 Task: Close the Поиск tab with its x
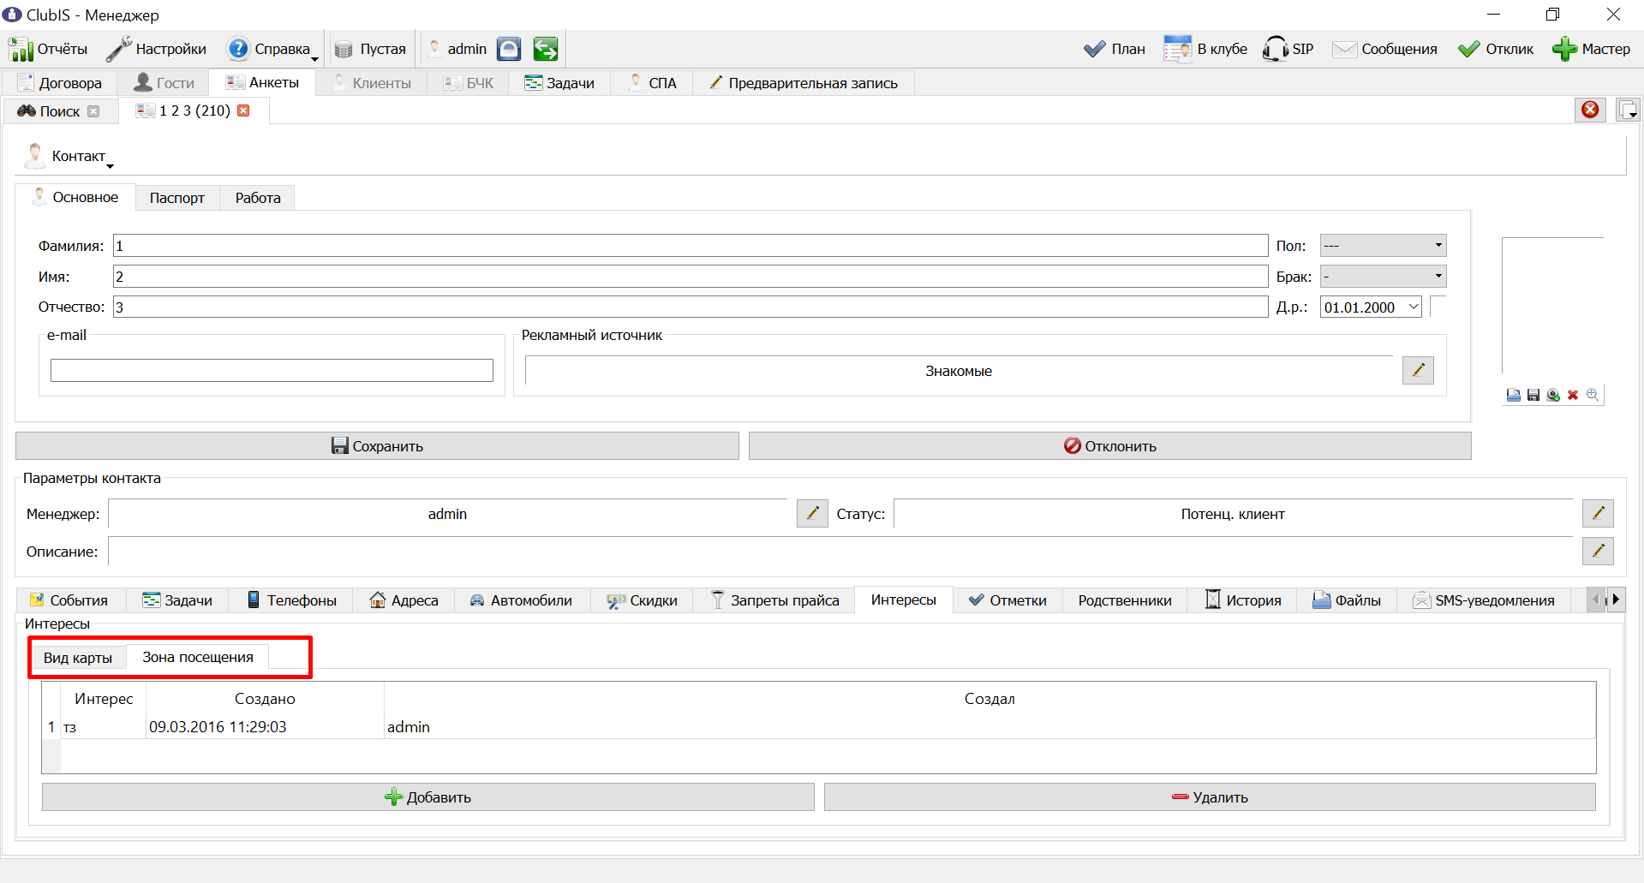click(93, 111)
